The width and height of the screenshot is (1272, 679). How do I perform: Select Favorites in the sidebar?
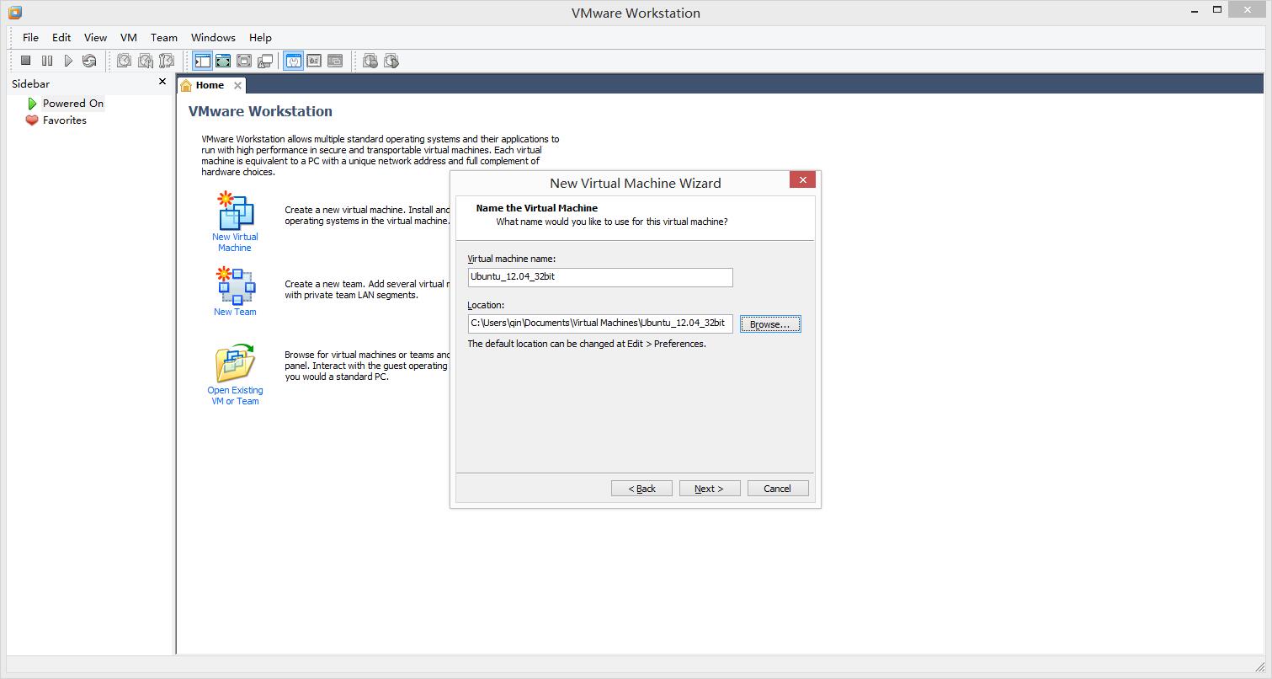65,120
